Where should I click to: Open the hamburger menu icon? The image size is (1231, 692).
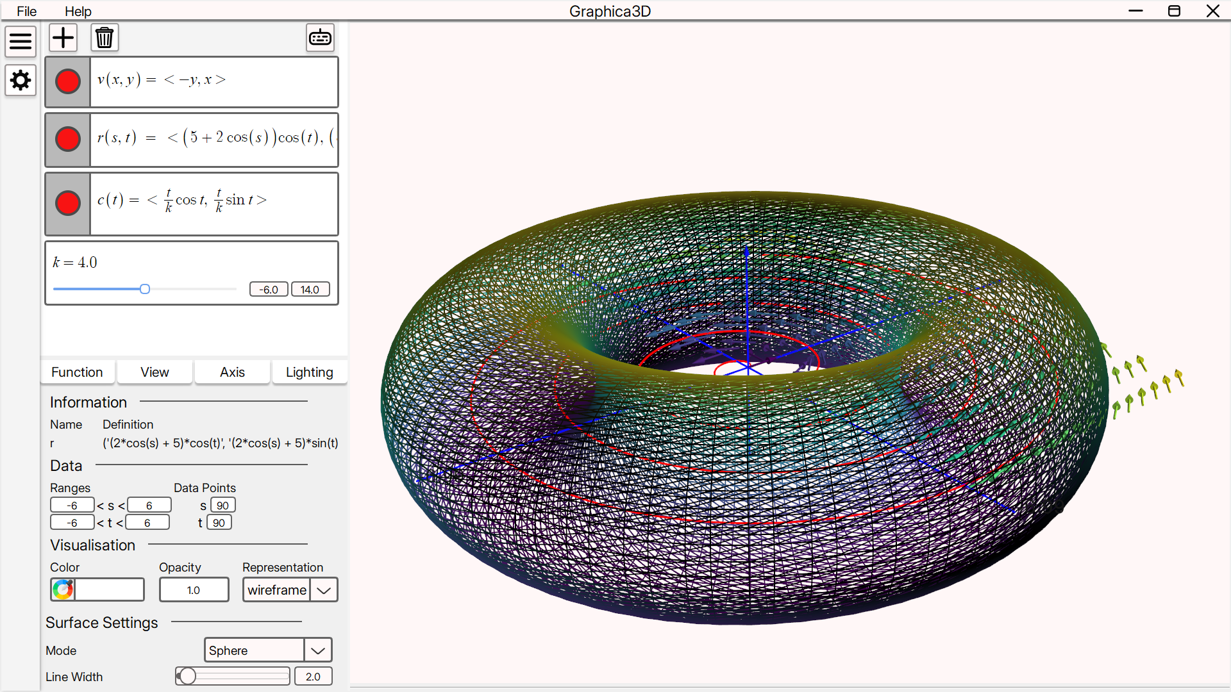tap(21, 42)
